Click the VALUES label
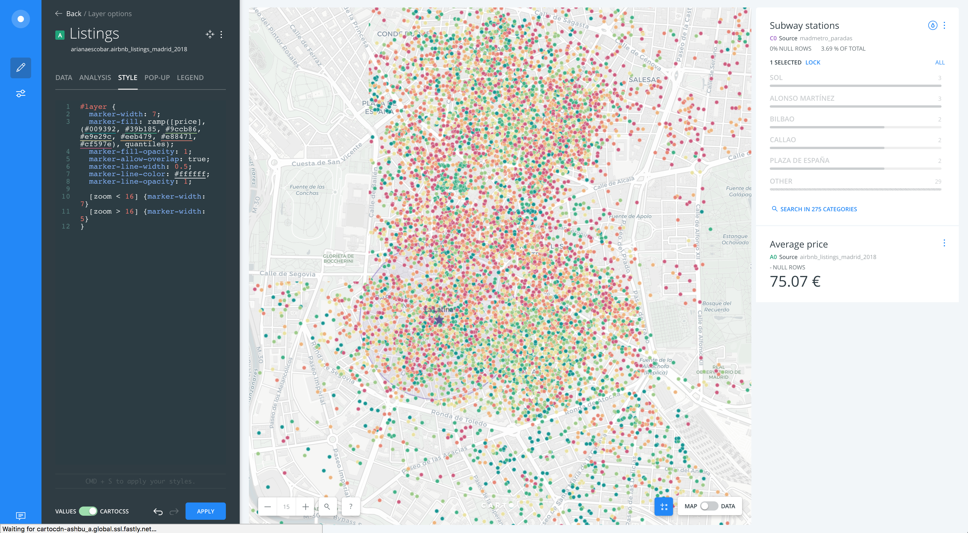Image resolution: width=968 pixels, height=533 pixels. tap(66, 511)
